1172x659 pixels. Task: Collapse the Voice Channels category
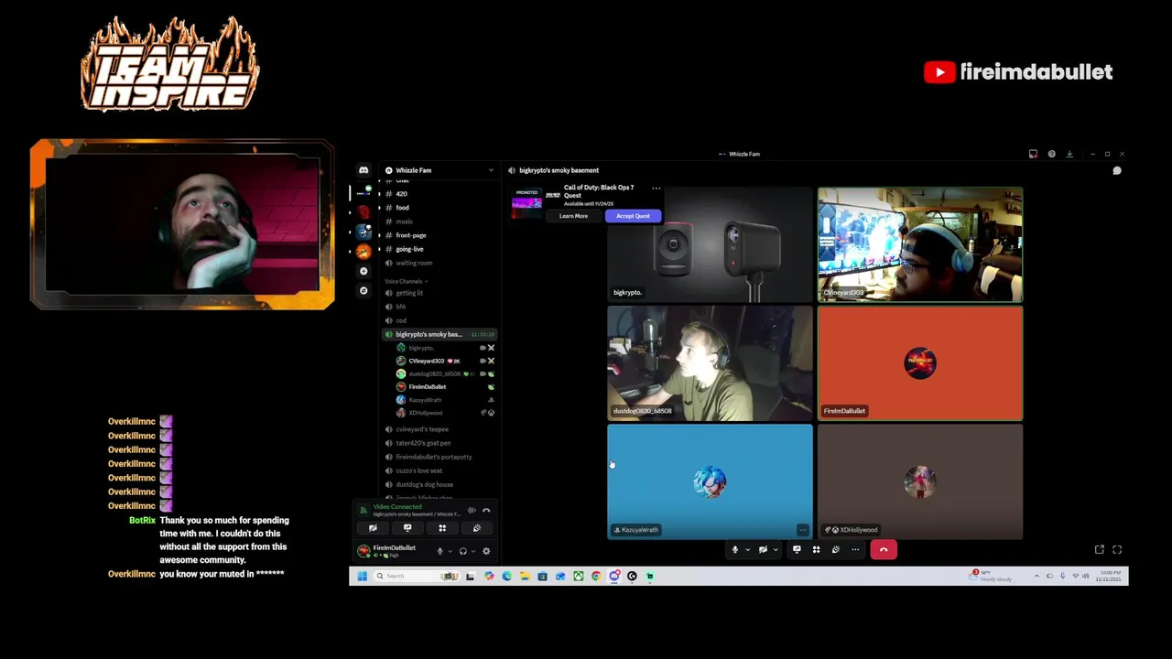pyautogui.click(x=406, y=281)
